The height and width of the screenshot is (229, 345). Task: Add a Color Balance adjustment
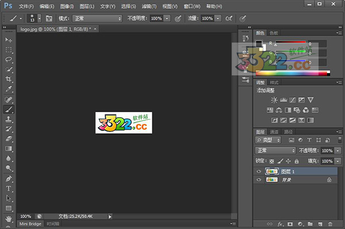click(x=279, y=110)
